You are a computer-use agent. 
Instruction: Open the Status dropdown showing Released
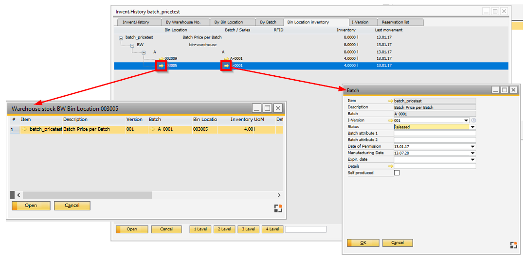click(472, 127)
